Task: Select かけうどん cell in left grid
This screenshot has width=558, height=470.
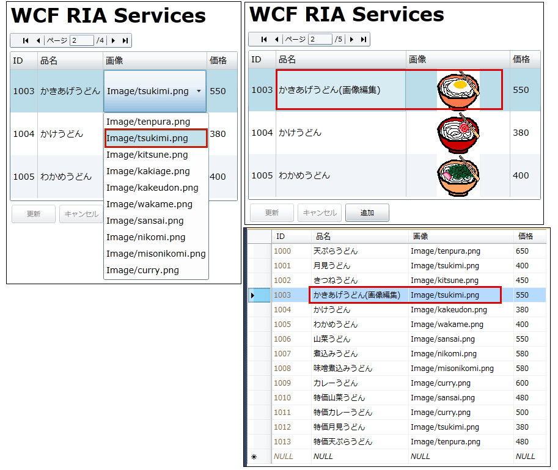Action: (x=70, y=134)
